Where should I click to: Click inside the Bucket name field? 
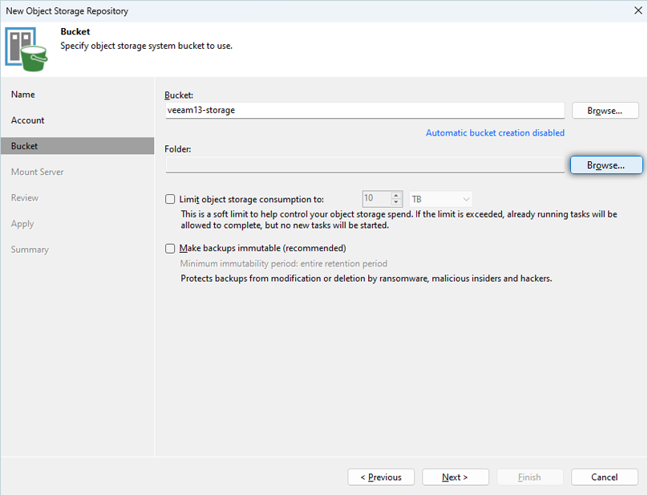tap(364, 111)
